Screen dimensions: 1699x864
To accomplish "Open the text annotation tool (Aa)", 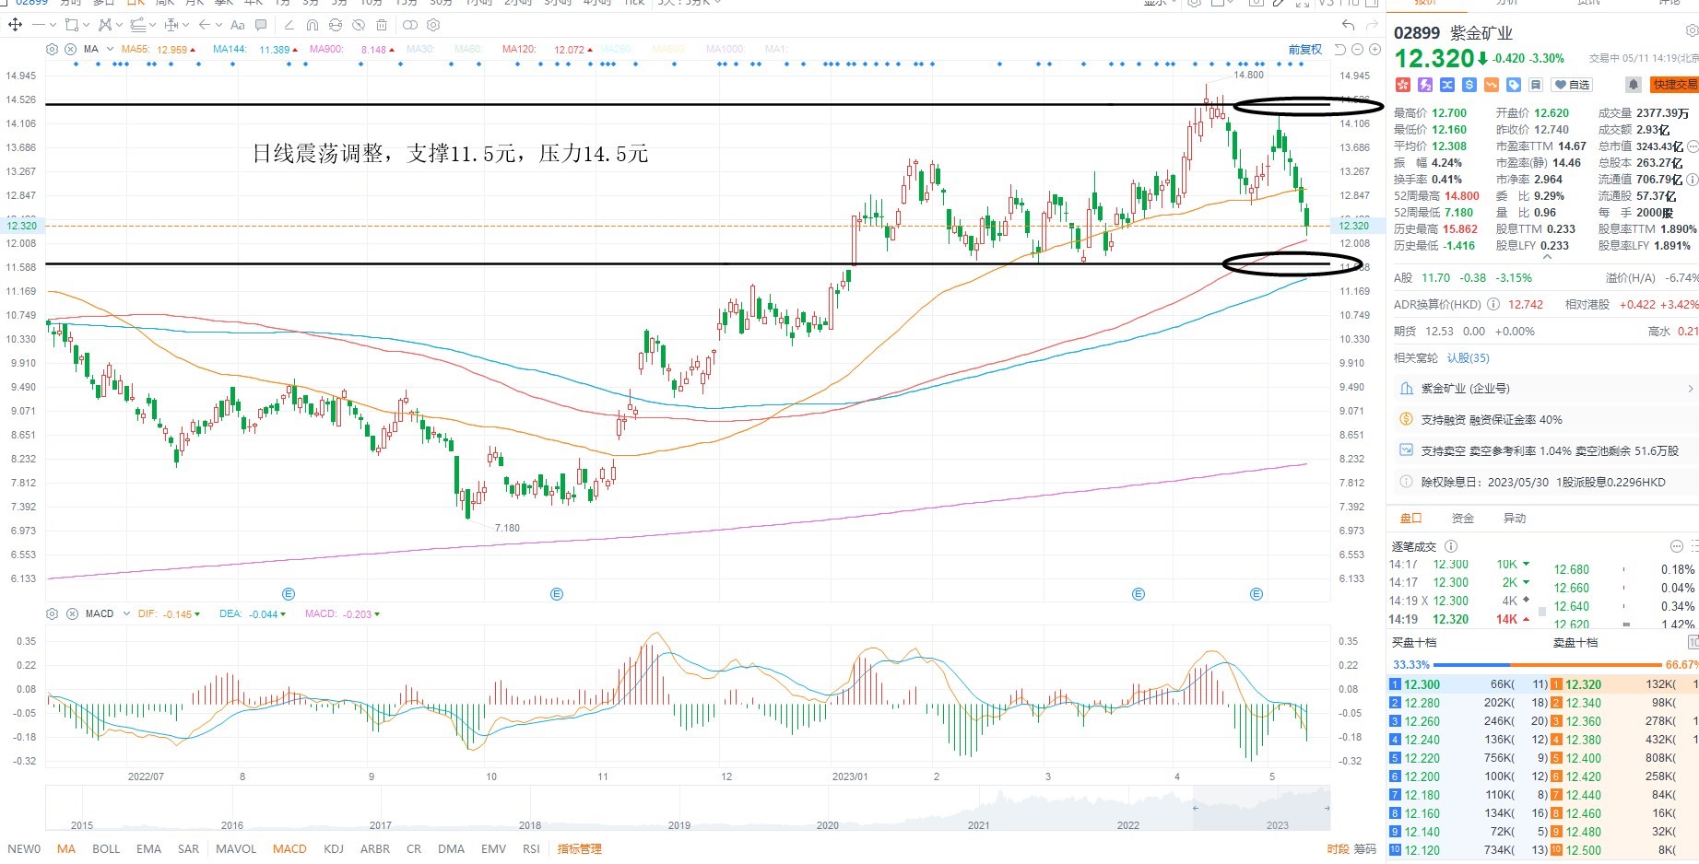I will [237, 25].
